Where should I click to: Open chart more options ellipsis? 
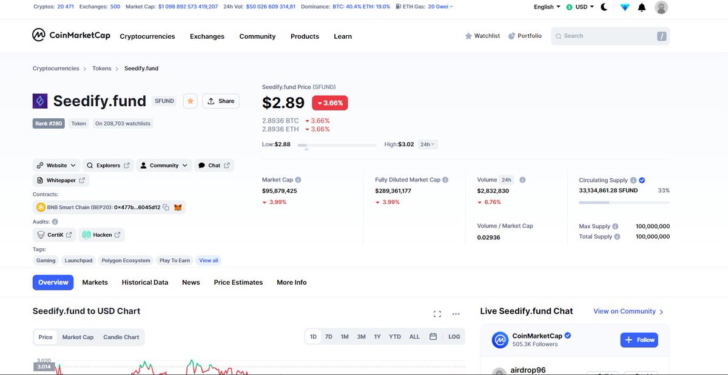pos(456,314)
